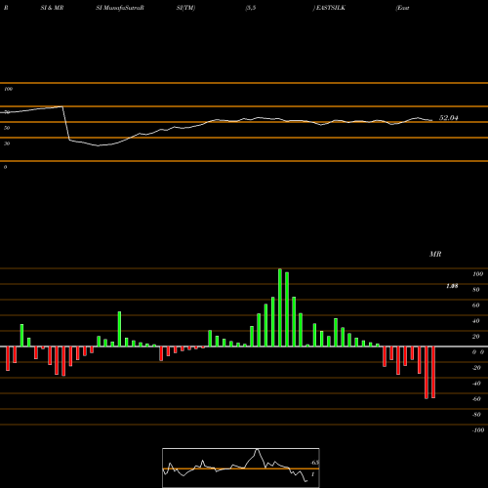Click the SI MunafaSutraR header text
Viewport: 488px width, 488px height.
(x=120, y=8)
